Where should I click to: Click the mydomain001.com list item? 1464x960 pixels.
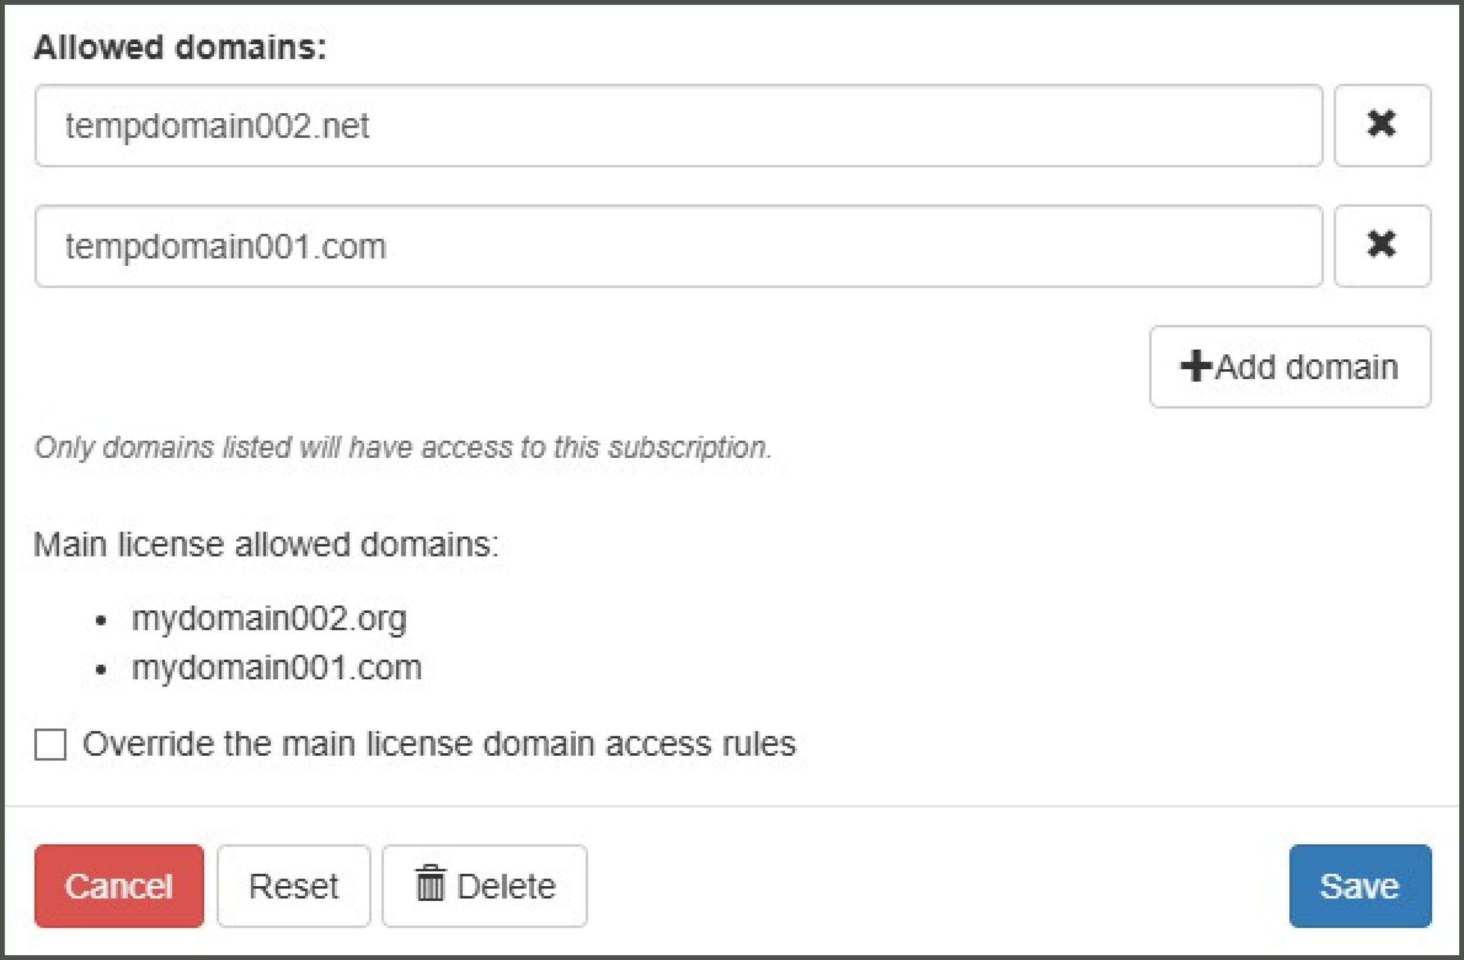(x=277, y=668)
